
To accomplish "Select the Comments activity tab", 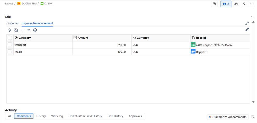I will click(x=24, y=116).
